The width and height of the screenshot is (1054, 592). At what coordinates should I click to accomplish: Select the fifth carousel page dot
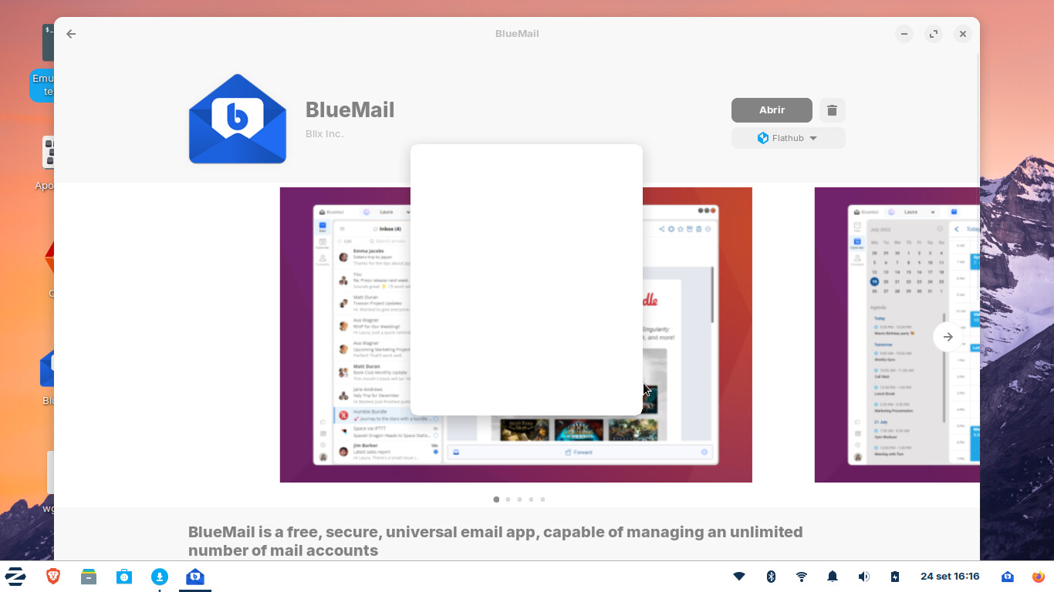(542, 499)
